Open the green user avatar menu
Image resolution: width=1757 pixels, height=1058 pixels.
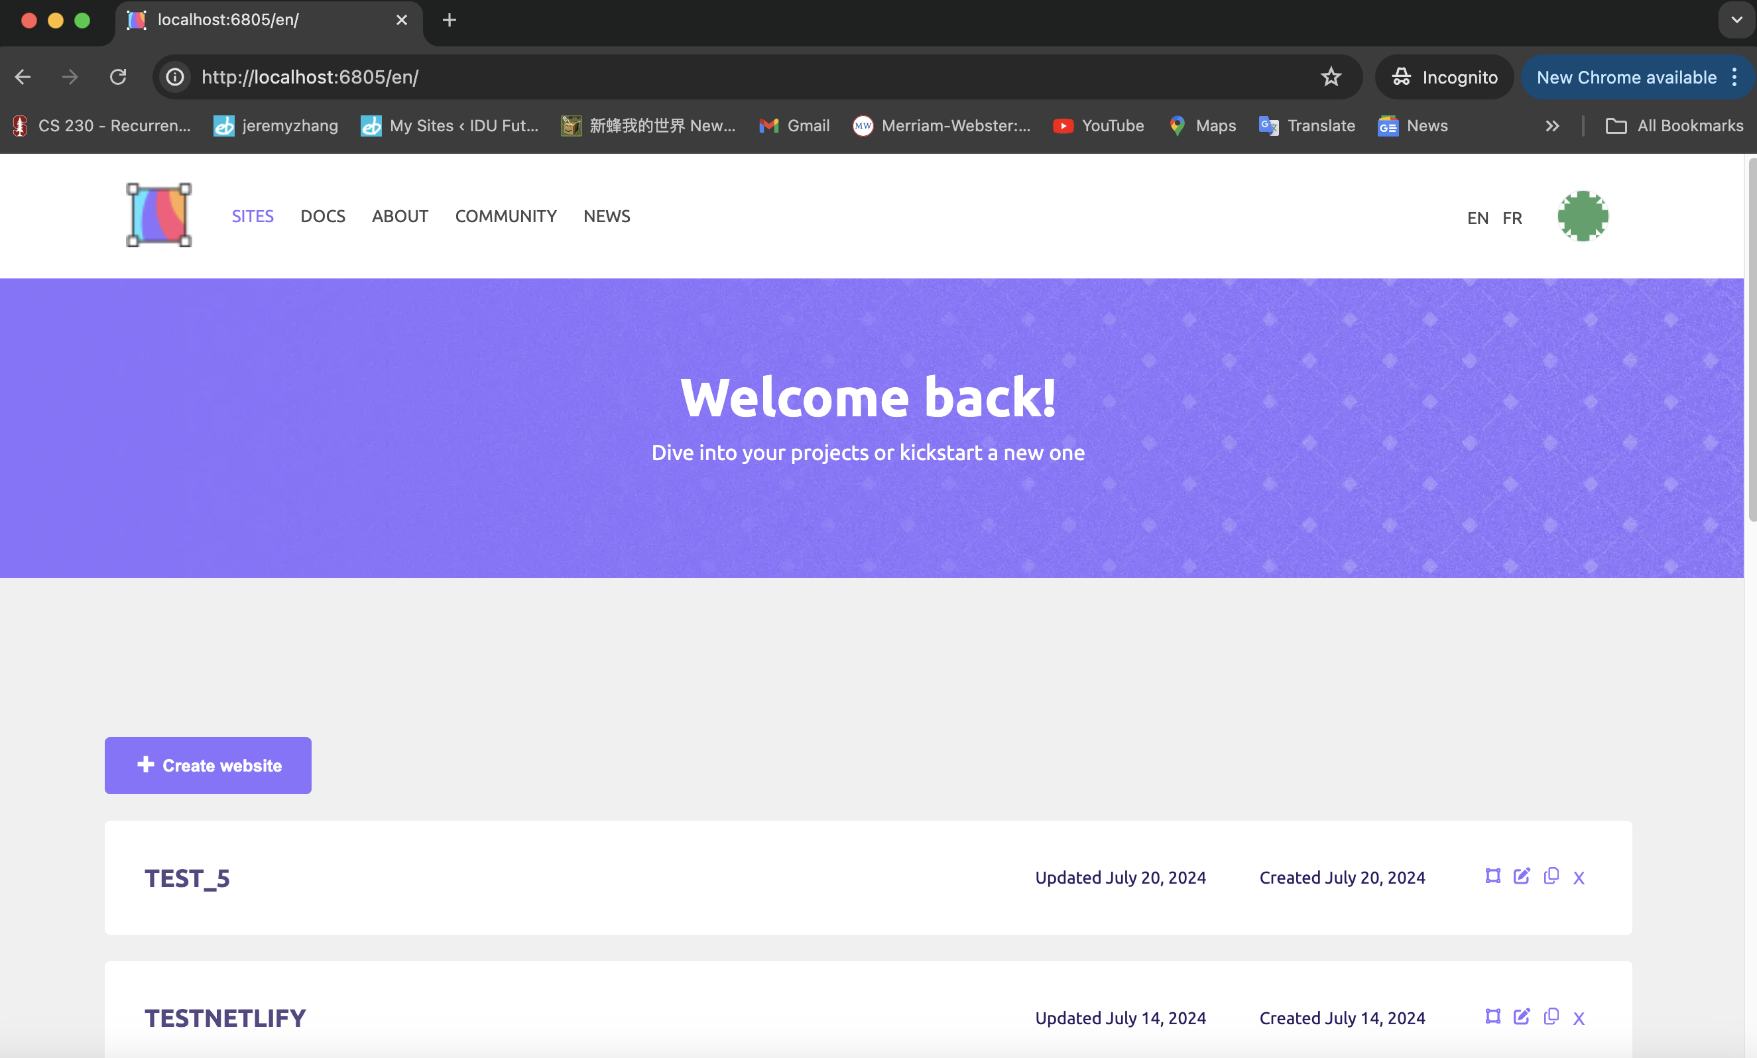coord(1583,216)
